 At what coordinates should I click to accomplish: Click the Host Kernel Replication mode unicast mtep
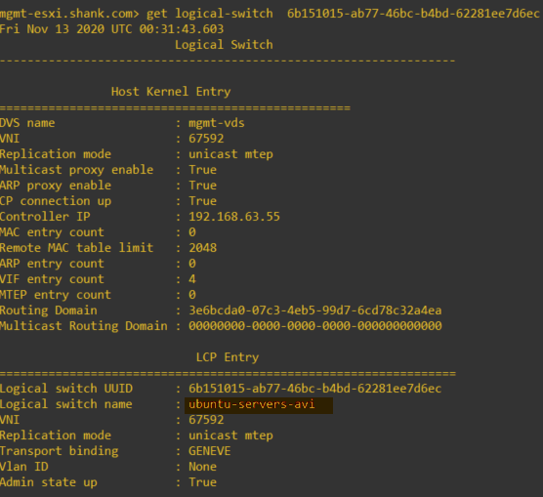[230, 154]
